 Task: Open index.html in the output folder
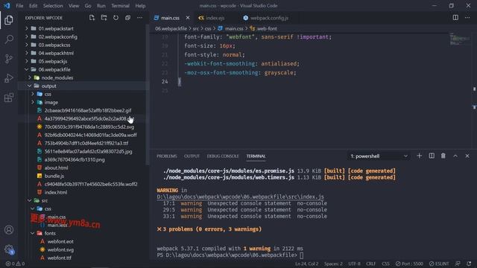point(56,192)
